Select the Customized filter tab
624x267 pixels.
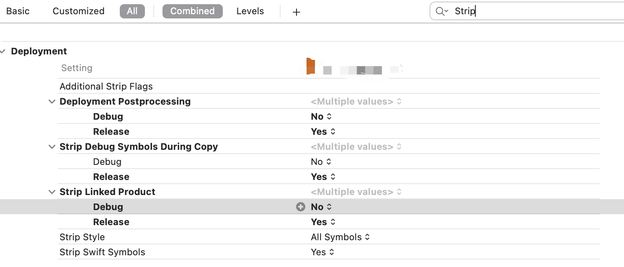click(78, 11)
